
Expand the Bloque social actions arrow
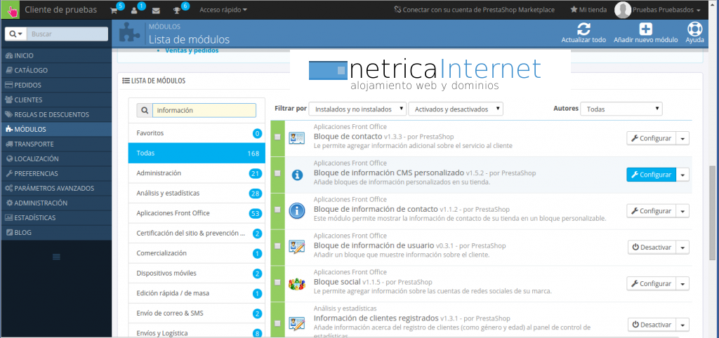click(x=682, y=283)
